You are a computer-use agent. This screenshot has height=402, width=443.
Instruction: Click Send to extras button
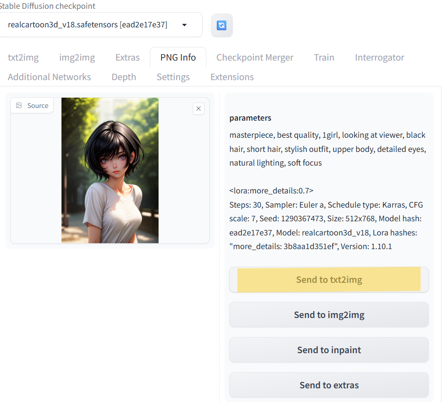(329, 385)
